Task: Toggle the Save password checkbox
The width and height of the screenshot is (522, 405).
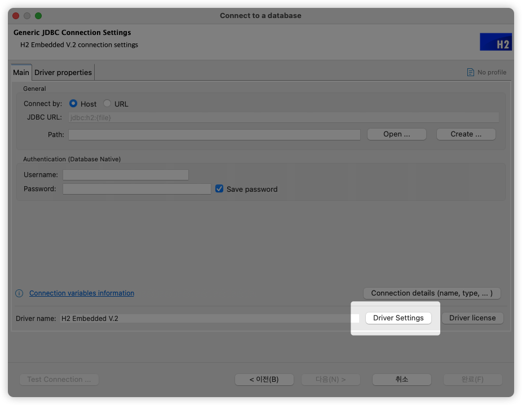Action: click(x=219, y=189)
